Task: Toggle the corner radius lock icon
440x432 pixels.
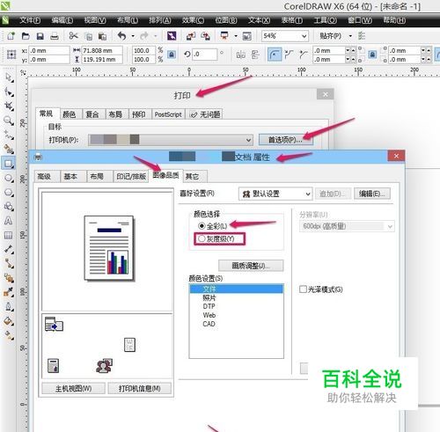Action: pos(372,55)
